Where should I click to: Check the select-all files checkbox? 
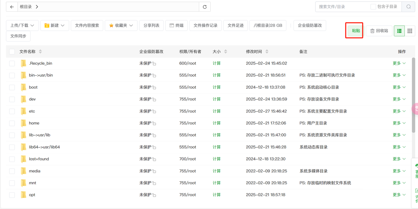pyautogui.click(x=12, y=52)
